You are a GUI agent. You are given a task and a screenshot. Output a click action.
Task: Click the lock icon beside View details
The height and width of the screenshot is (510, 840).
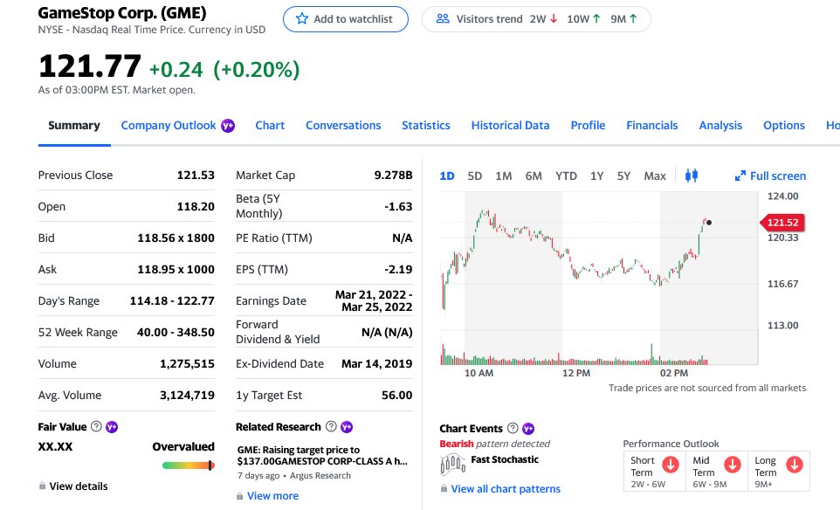pyautogui.click(x=42, y=486)
